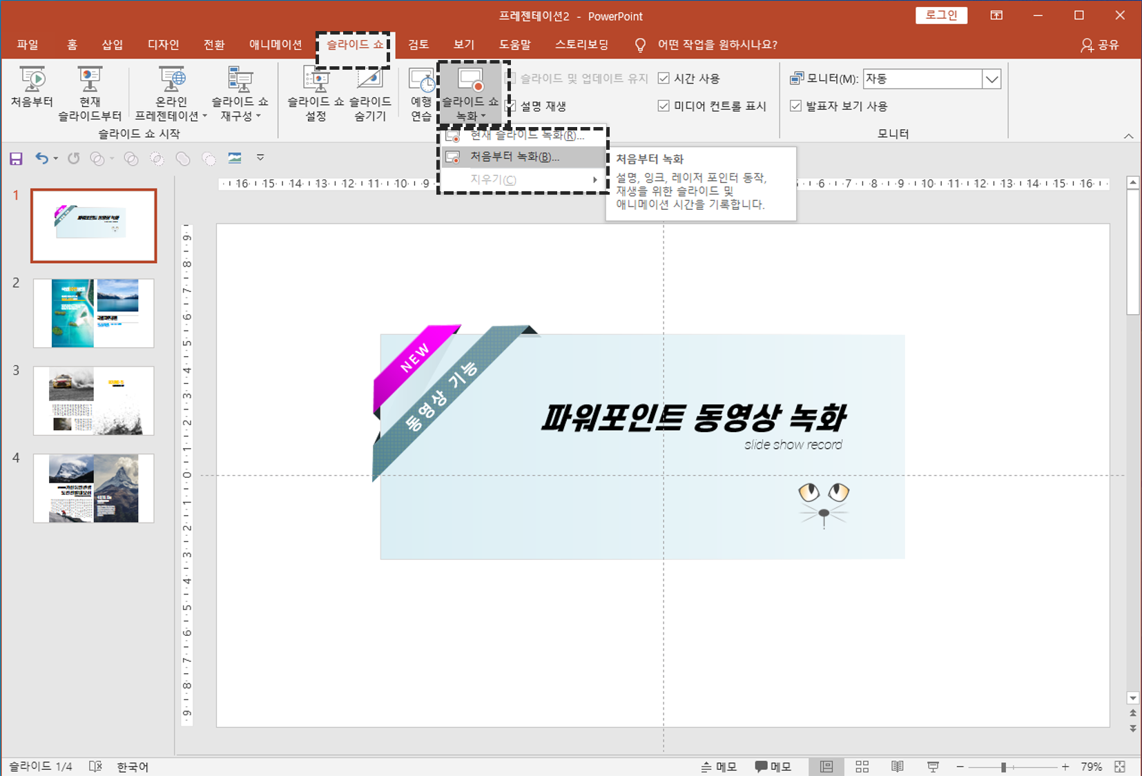This screenshot has height=776, width=1142.
Task: Go to previous slide double-arrow button
Action: click(1132, 713)
